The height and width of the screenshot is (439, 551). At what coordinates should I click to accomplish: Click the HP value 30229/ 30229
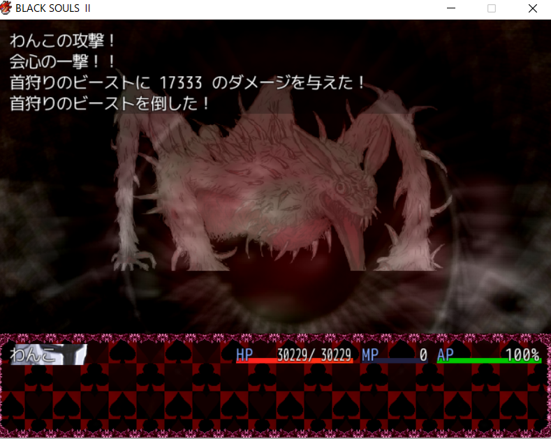coord(314,355)
